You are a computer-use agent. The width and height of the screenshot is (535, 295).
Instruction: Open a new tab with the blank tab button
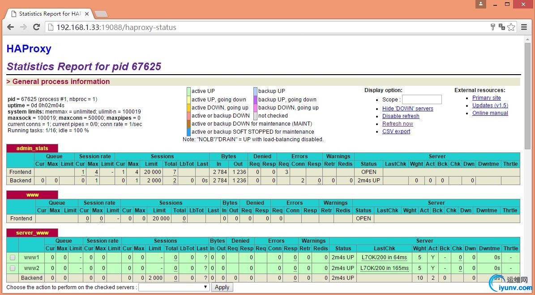point(101,14)
